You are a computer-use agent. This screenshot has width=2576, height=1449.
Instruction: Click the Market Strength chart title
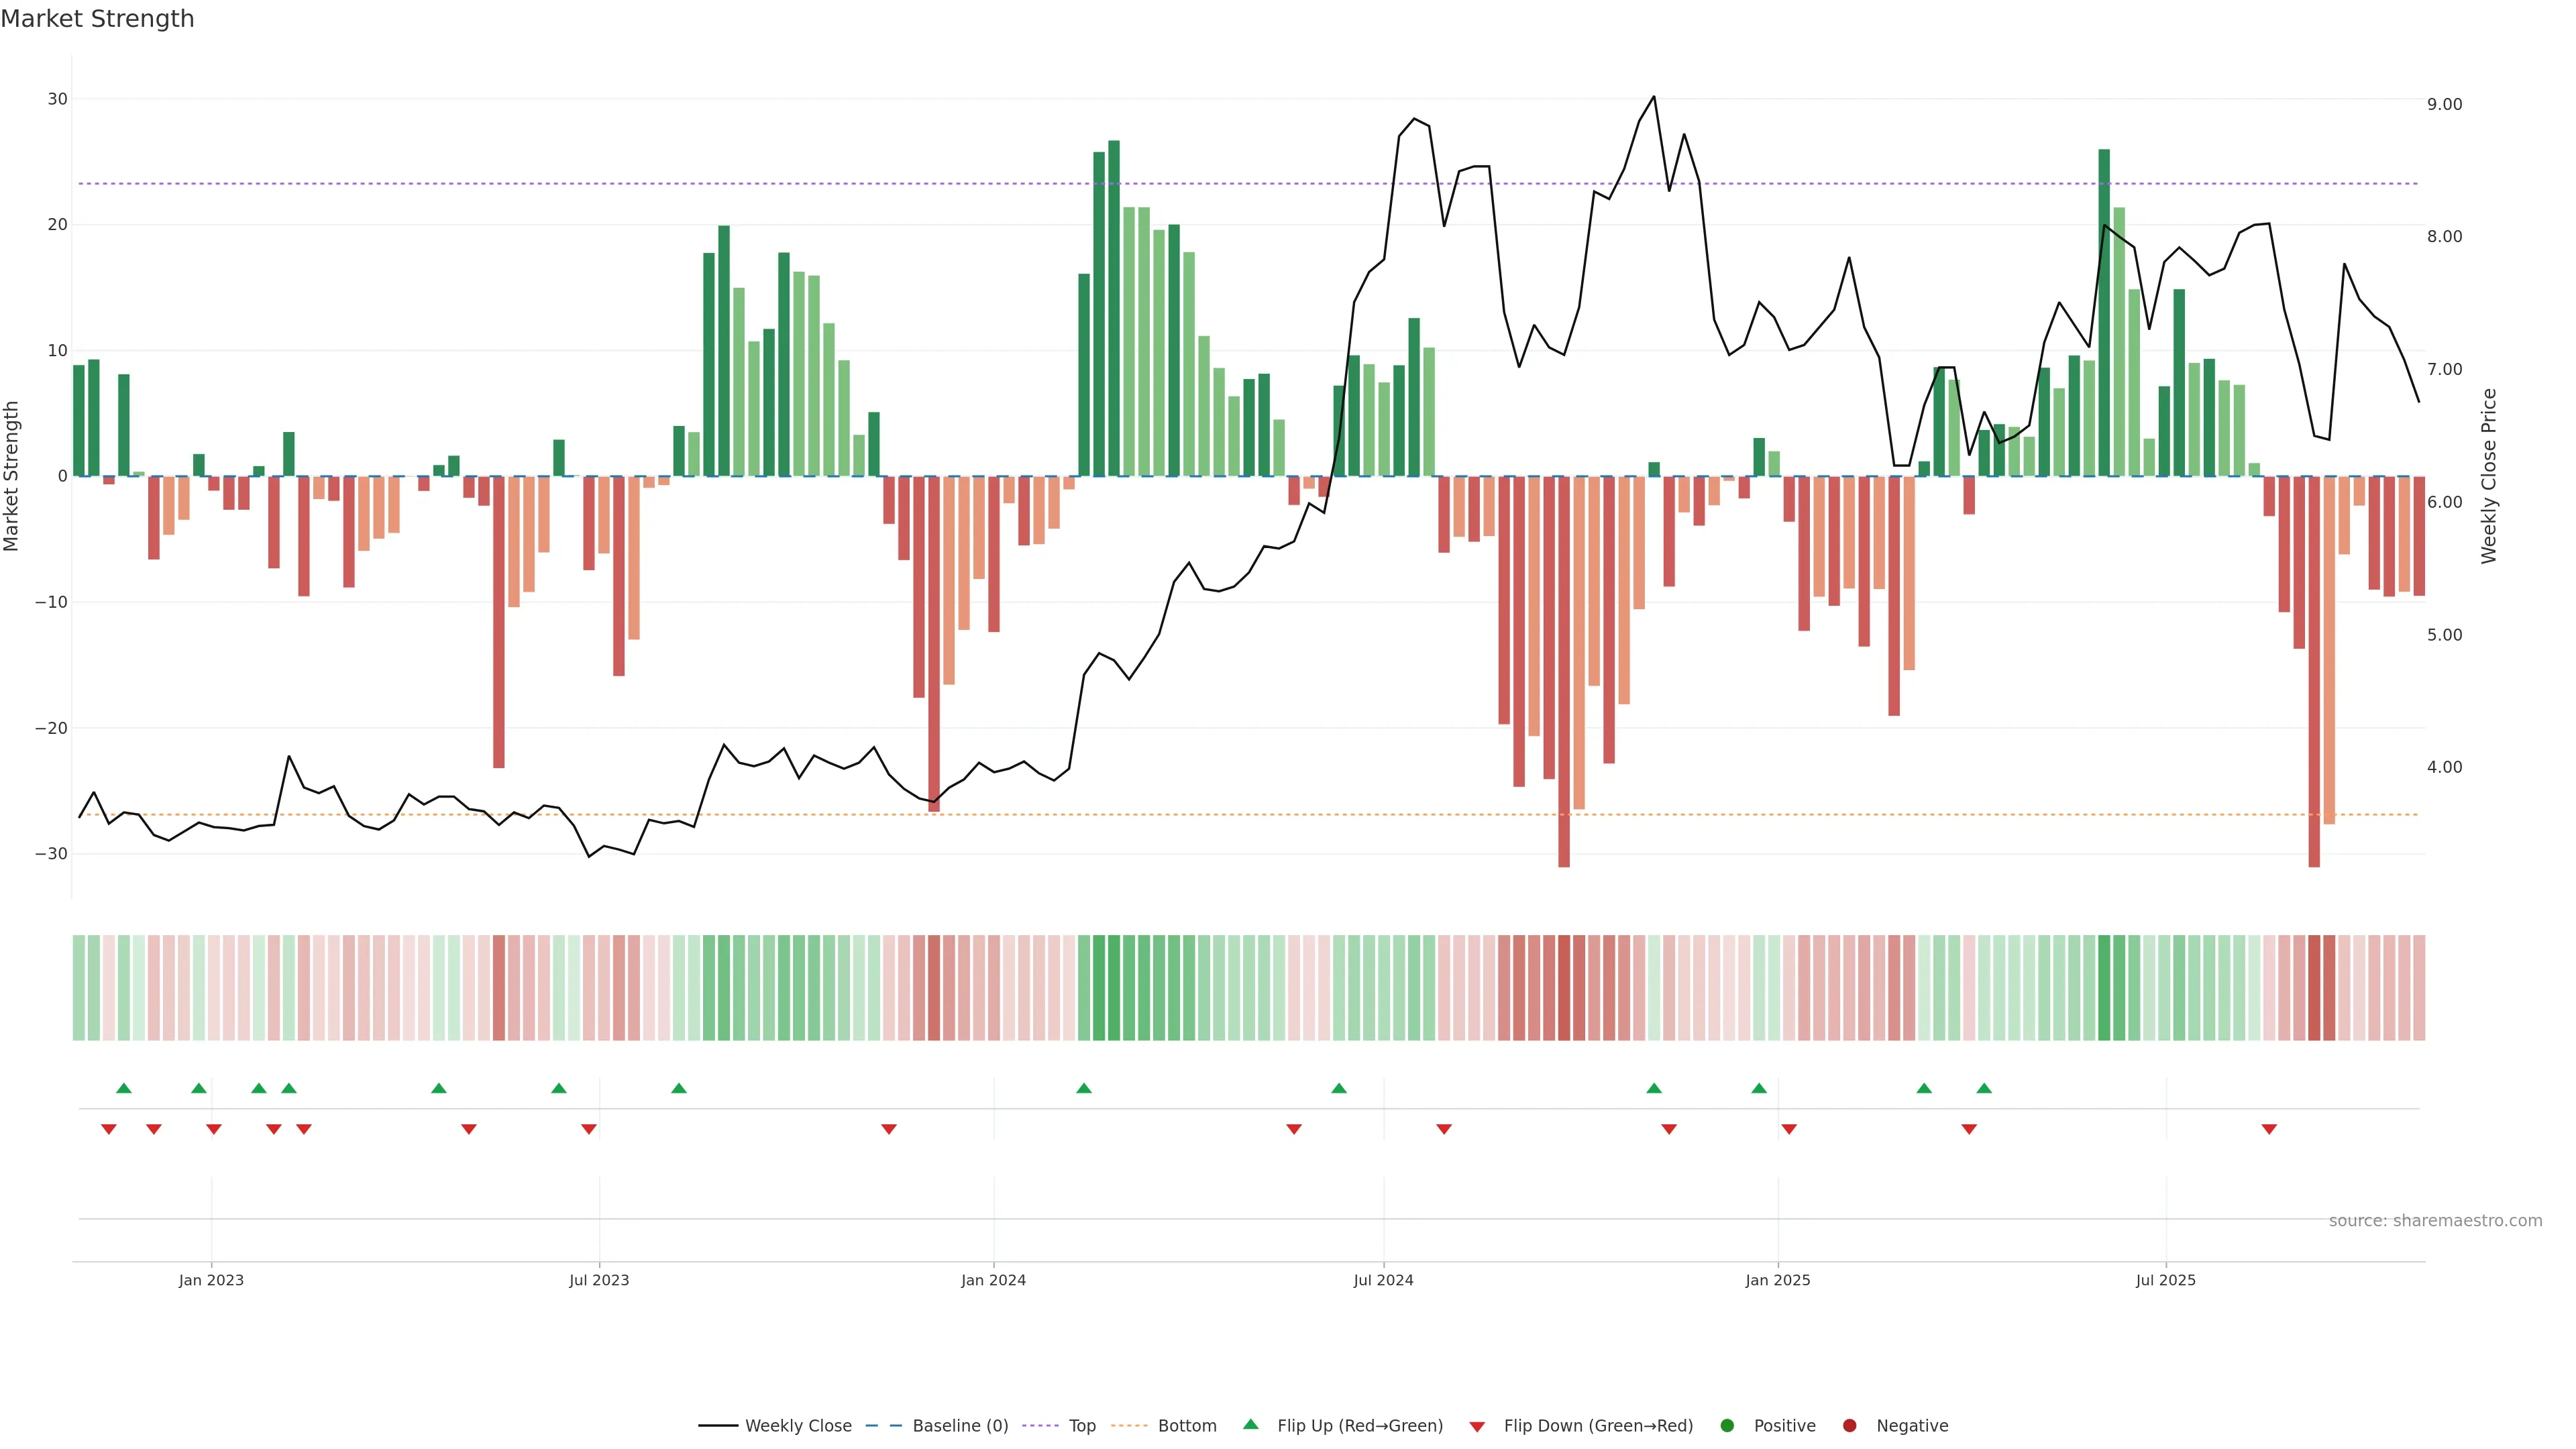[97, 19]
